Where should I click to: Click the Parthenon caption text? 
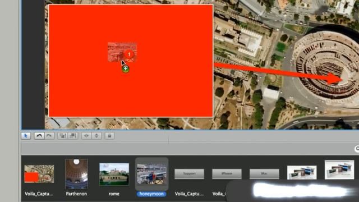click(76, 194)
